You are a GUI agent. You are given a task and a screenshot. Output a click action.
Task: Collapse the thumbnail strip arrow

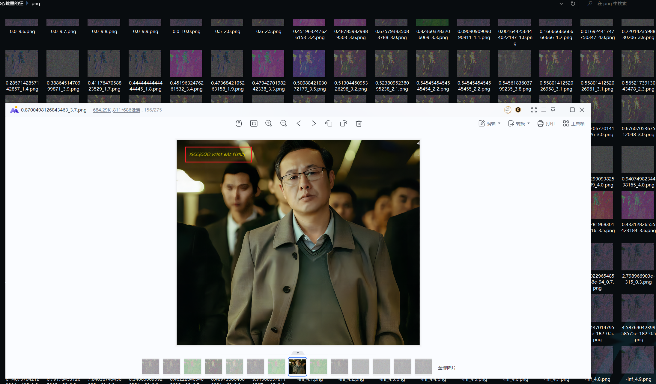[298, 353]
